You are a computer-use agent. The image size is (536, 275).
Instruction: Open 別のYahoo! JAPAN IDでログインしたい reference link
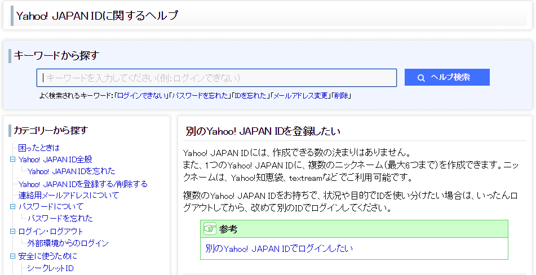(279, 249)
